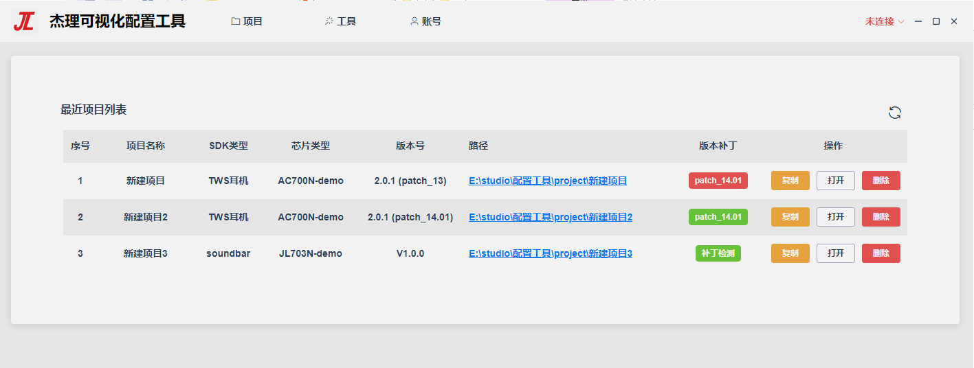Open project 新建项目 with 打开 button
This screenshot has width=974, height=368.
[836, 181]
